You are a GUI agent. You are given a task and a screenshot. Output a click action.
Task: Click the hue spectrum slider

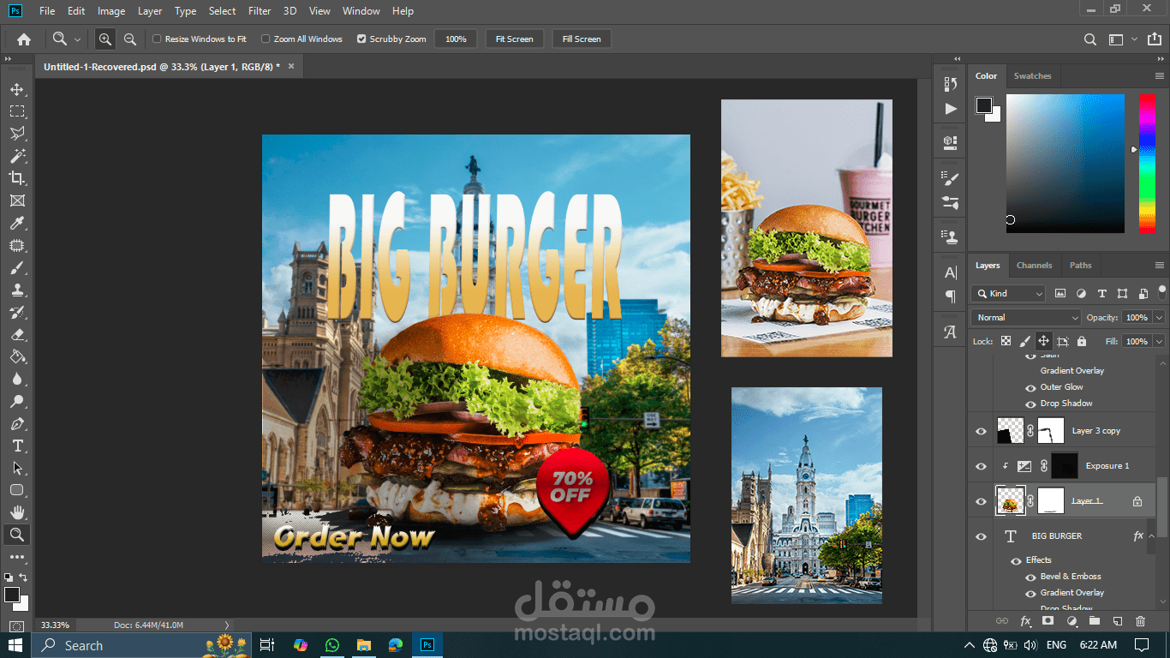[x=1147, y=163]
